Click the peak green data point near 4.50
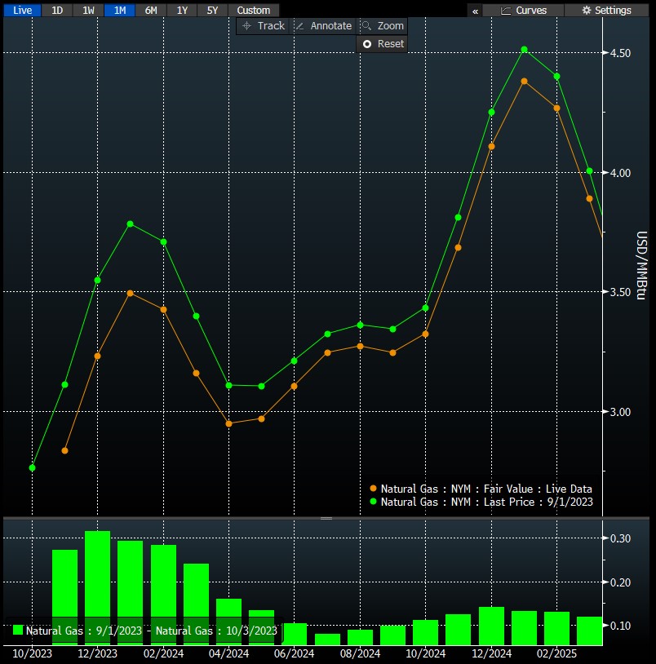The width and height of the screenshot is (656, 664). click(524, 50)
